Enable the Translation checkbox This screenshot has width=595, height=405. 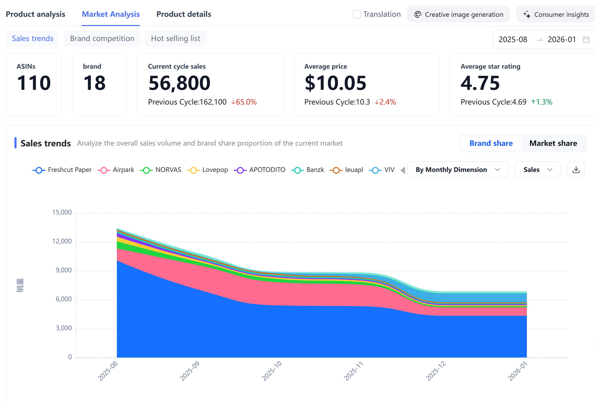pyautogui.click(x=357, y=14)
